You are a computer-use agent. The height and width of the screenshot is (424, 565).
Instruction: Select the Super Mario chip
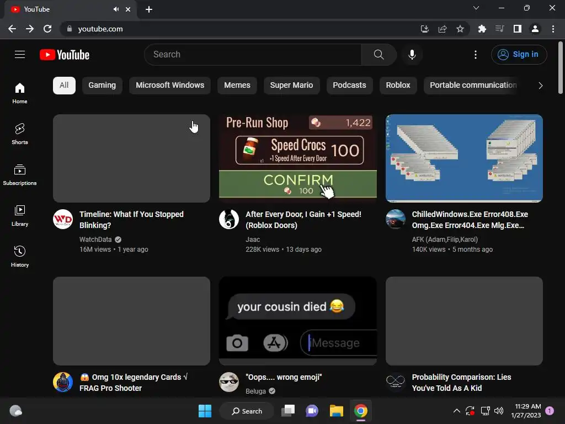coord(291,86)
